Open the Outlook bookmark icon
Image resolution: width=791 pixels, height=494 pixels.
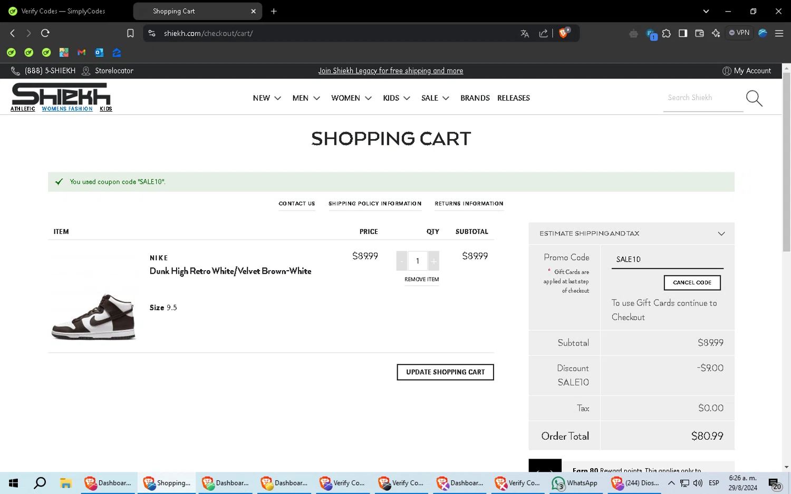pos(99,52)
